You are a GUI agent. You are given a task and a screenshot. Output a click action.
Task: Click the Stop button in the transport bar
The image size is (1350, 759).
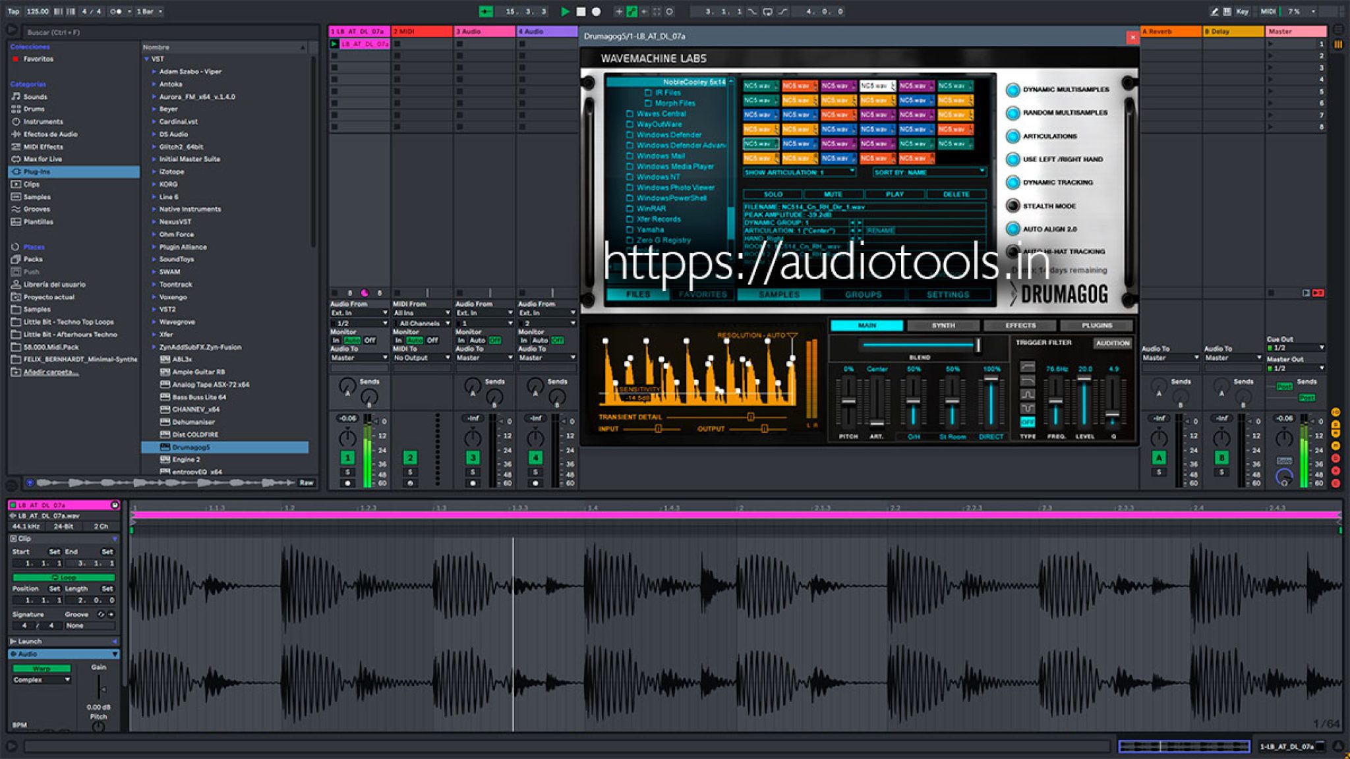click(x=581, y=11)
